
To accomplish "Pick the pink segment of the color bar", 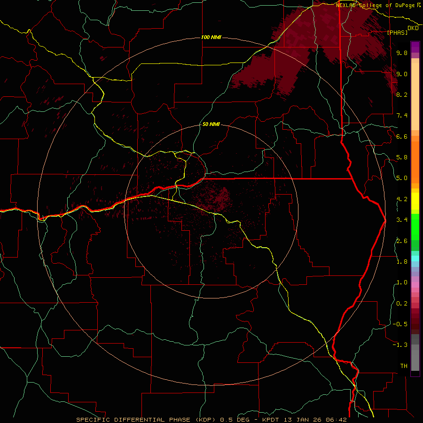I will pos(415,285).
